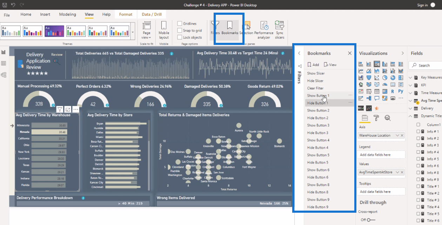This screenshot has height=225, width=442.
Task: Click Sign in
Action: (422, 5)
